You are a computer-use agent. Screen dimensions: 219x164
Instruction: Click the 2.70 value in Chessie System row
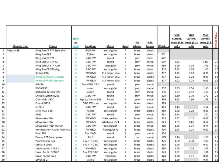pos(191,96)
